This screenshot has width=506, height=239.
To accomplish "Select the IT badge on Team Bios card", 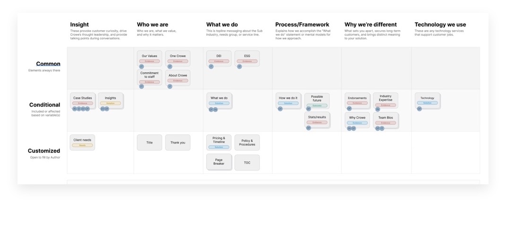I will (x=382, y=128).
